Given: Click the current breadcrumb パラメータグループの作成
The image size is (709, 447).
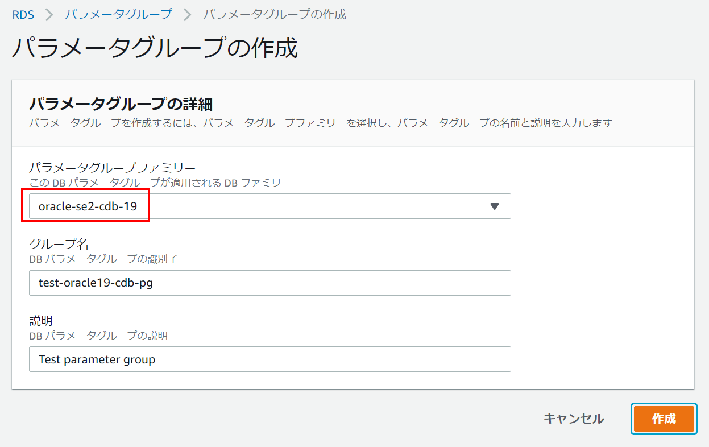Looking at the screenshot, I should point(275,15).
